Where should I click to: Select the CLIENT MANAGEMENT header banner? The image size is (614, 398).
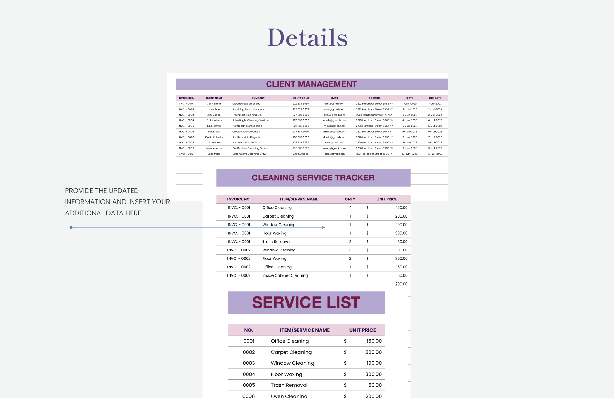(312, 84)
